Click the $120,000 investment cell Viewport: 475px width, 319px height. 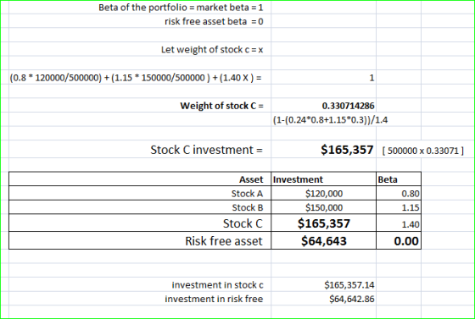(324, 193)
